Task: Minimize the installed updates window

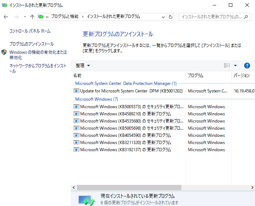Action: (214, 5)
